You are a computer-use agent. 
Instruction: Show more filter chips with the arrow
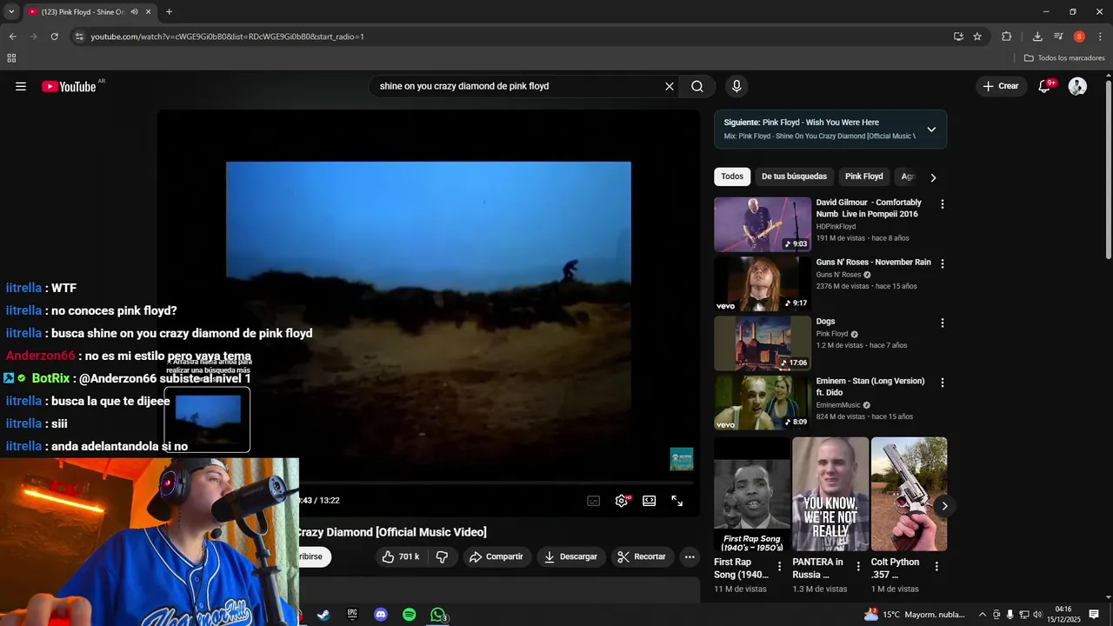click(x=933, y=177)
